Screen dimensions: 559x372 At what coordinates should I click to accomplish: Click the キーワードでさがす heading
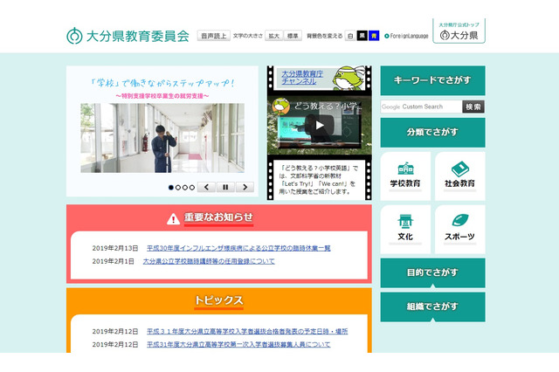point(432,80)
